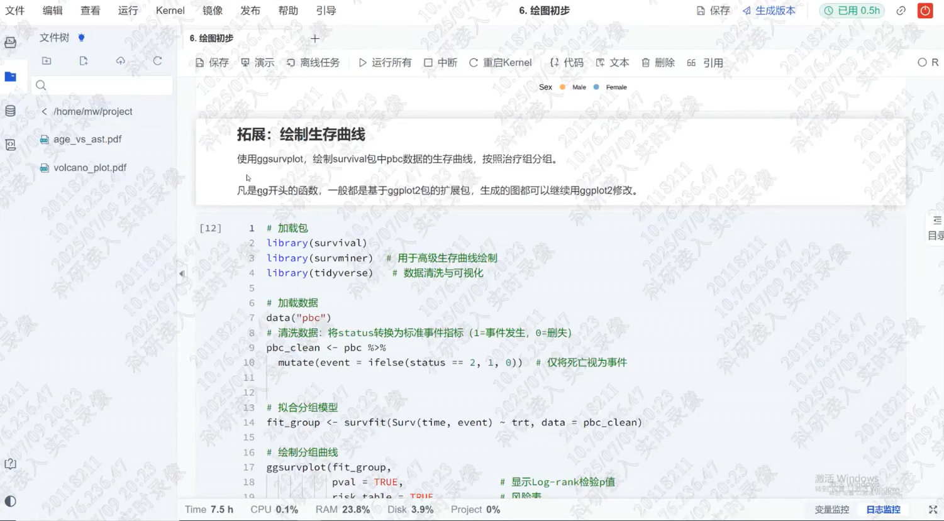
Task: Open the 查看 menu
Action: tap(91, 11)
